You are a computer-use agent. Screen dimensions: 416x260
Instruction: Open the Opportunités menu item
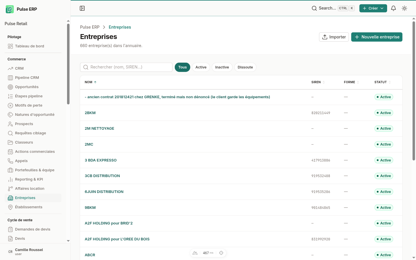coord(33,87)
